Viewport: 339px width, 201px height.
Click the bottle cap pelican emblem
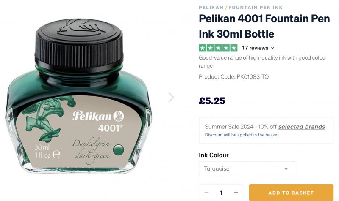point(80,27)
